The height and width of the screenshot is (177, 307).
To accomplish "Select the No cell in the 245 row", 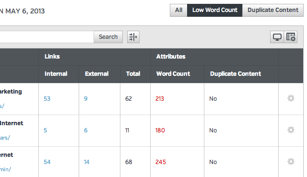I will [213, 162].
